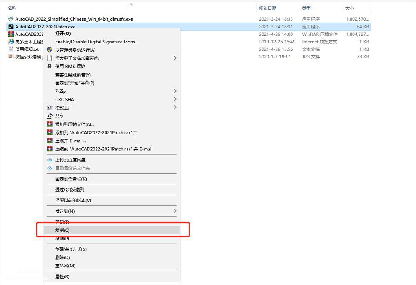The height and width of the screenshot is (285, 416).
Task: Click WinRAR icon beside 添加到 "AutoCAD2022-2021Patch.rar"(T)
Action: tap(50, 132)
